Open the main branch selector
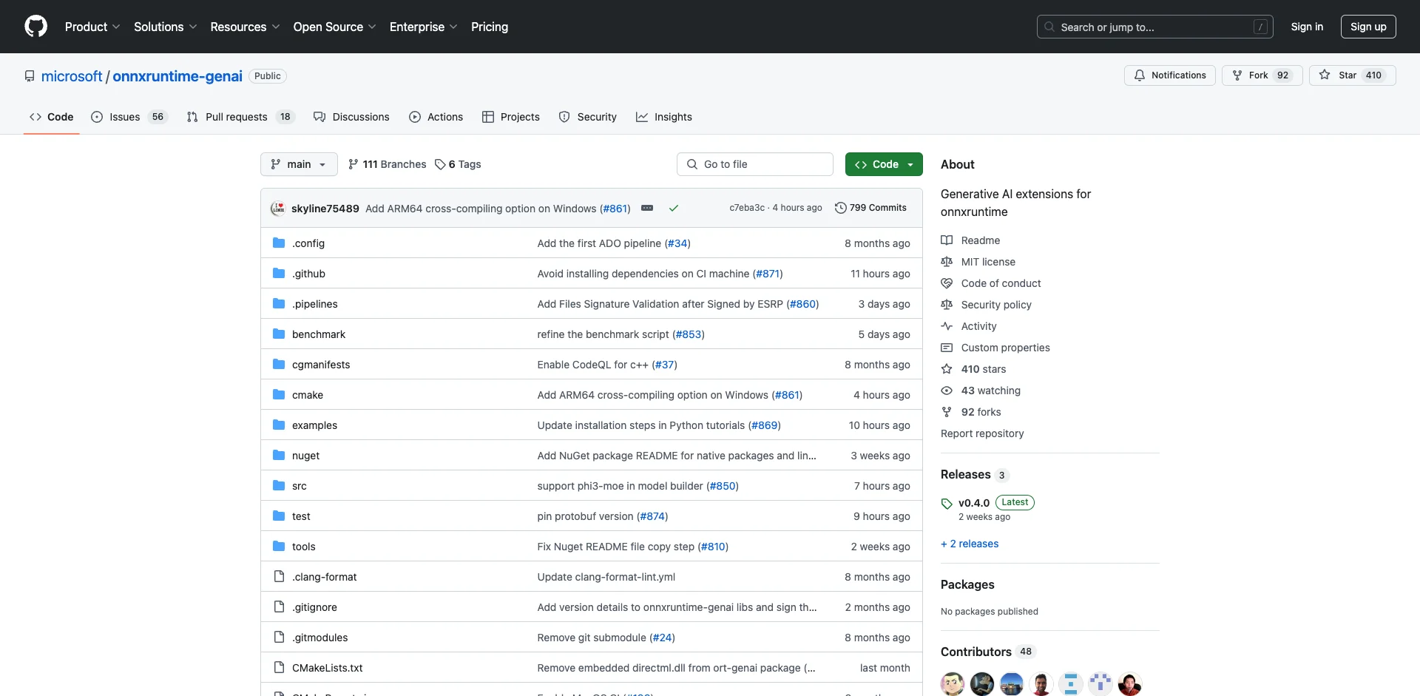 [299, 164]
